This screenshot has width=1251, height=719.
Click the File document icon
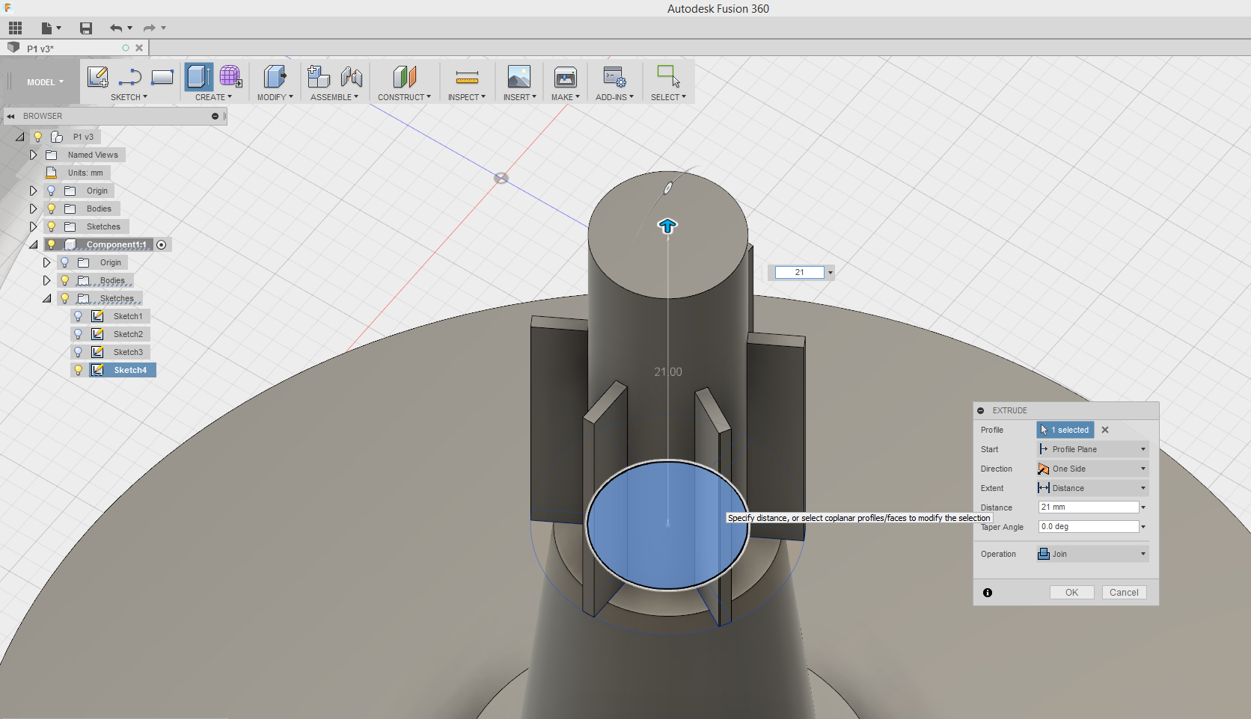[x=47, y=28]
